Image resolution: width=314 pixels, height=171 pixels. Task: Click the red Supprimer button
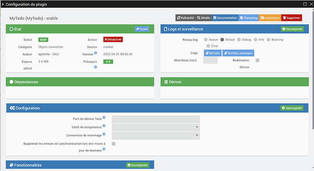click(x=292, y=18)
